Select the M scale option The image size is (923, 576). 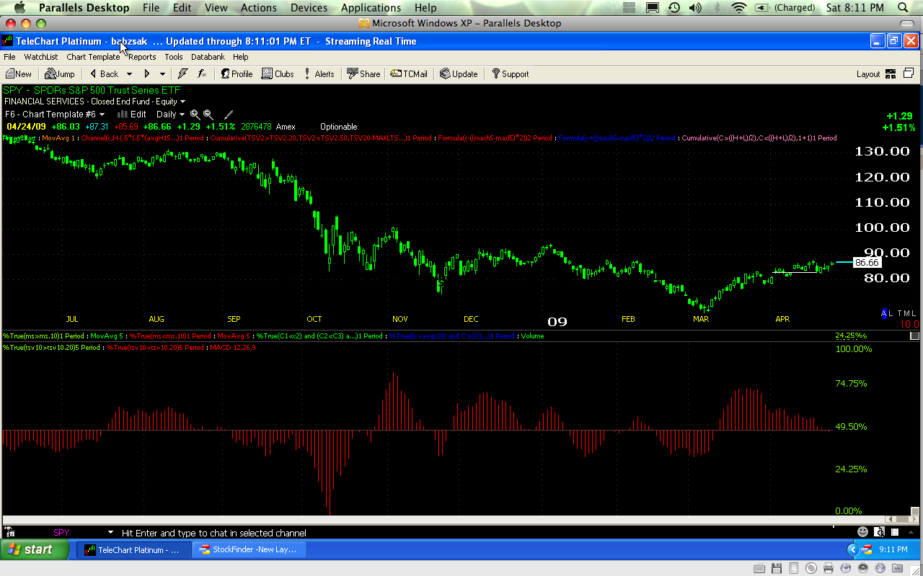pyautogui.click(x=906, y=313)
